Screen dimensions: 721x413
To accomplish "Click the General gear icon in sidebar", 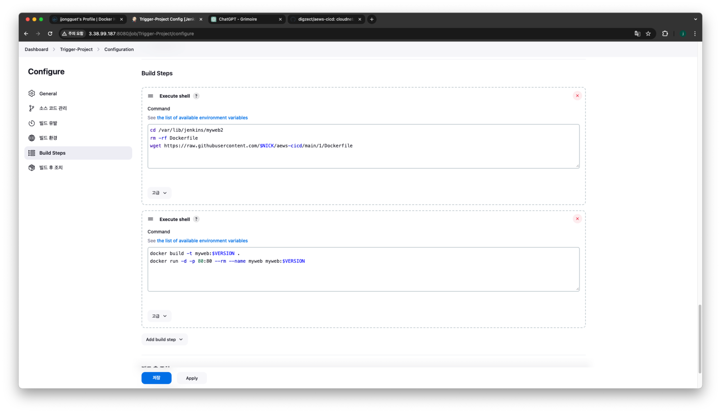I will 32,94.
